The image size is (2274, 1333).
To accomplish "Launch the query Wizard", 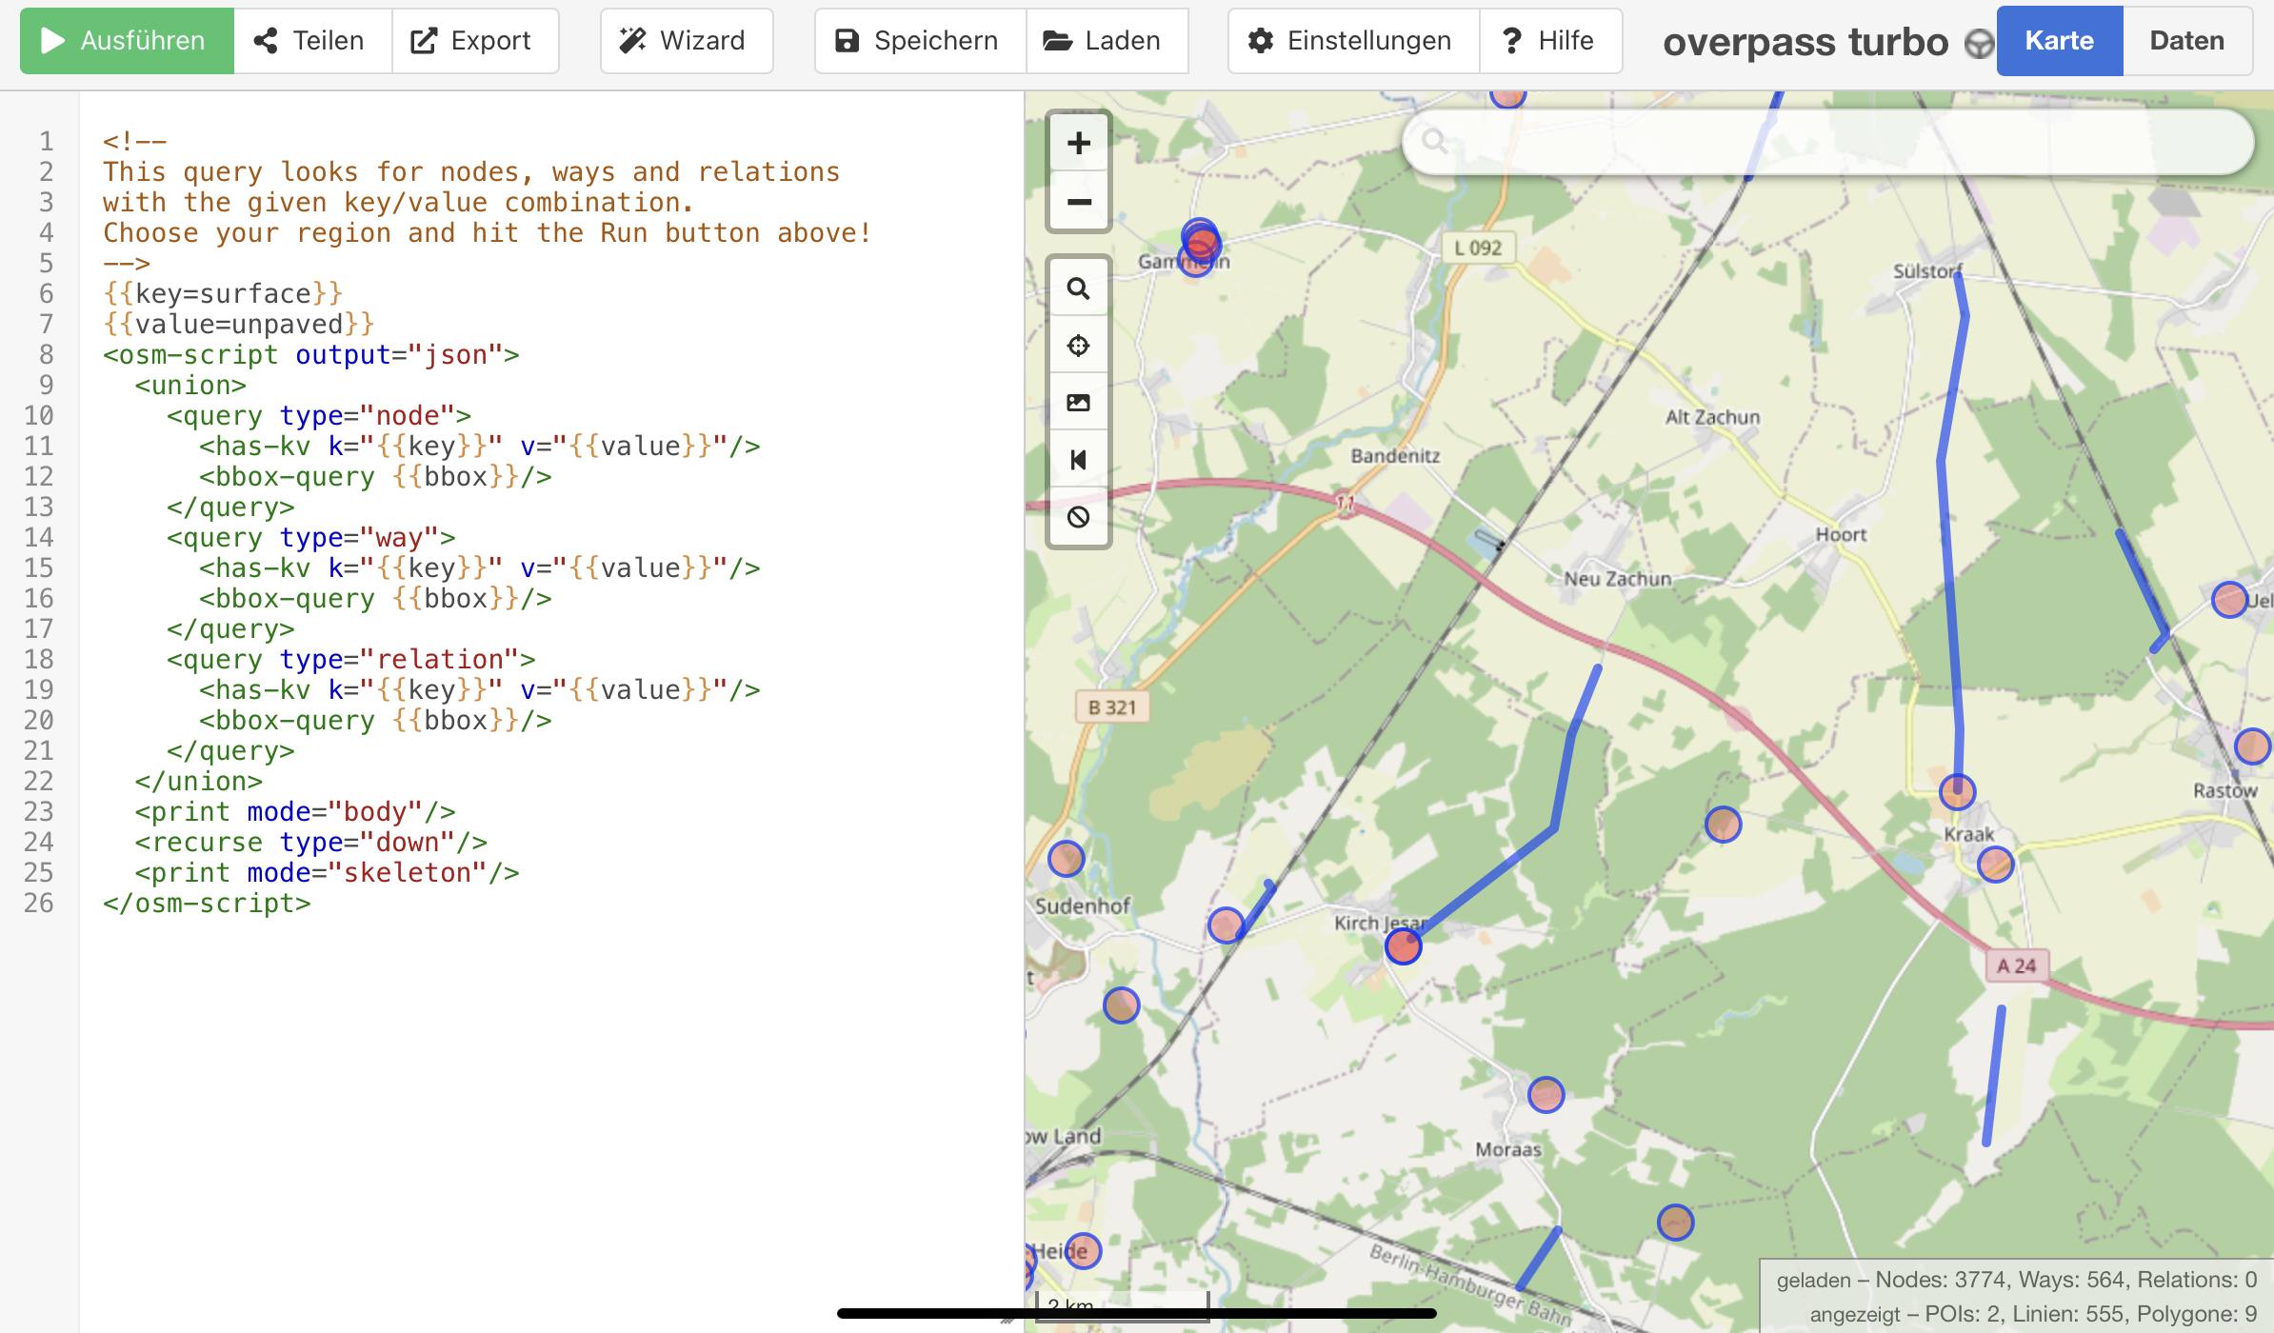I will [686, 41].
